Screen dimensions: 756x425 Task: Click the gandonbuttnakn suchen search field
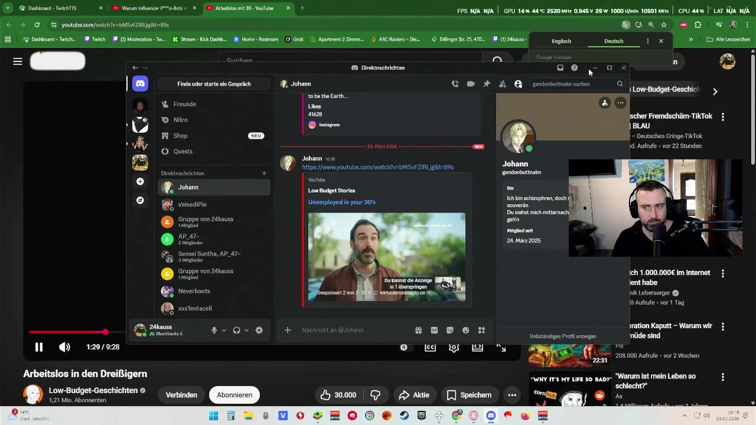(x=577, y=84)
